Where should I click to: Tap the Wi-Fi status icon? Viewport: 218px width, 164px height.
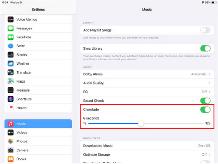click(x=203, y=2)
